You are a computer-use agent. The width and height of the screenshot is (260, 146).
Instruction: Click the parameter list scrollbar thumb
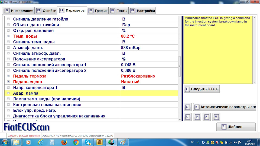point(180,67)
